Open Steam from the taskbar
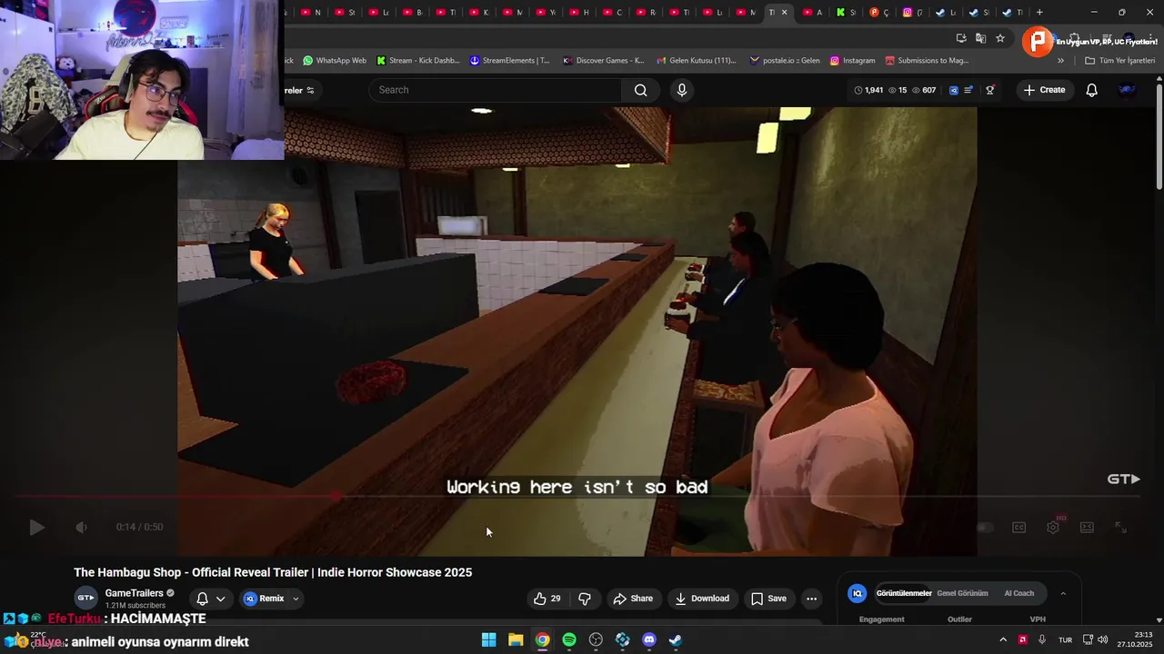Image resolution: width=1164 pixels, height=654 pixels. pyautogui.click(x=676, y=639)
